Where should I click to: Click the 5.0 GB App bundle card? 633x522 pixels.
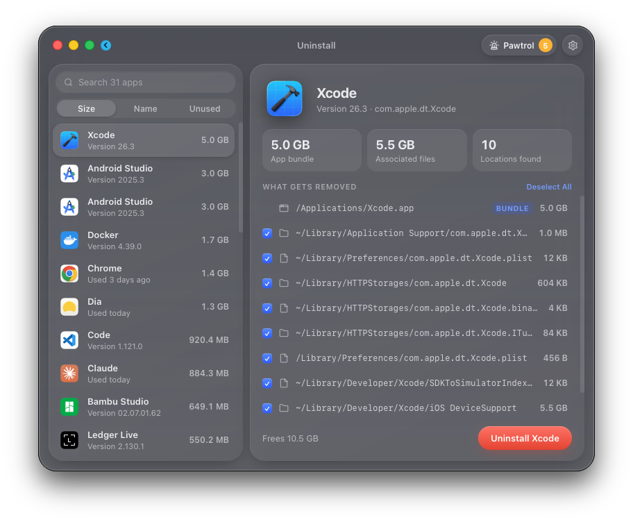point(312,150)
